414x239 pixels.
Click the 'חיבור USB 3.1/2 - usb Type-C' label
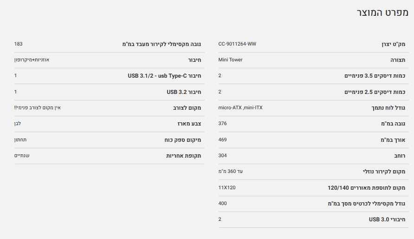click(x=164, y=76)
